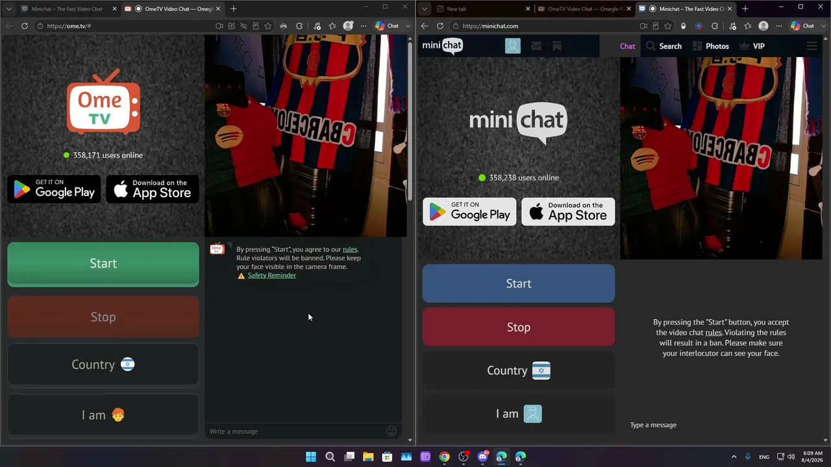Viewport: 831px width, 467px height.
Task: Open Discord from the taskbar
Action: [482, 457]
